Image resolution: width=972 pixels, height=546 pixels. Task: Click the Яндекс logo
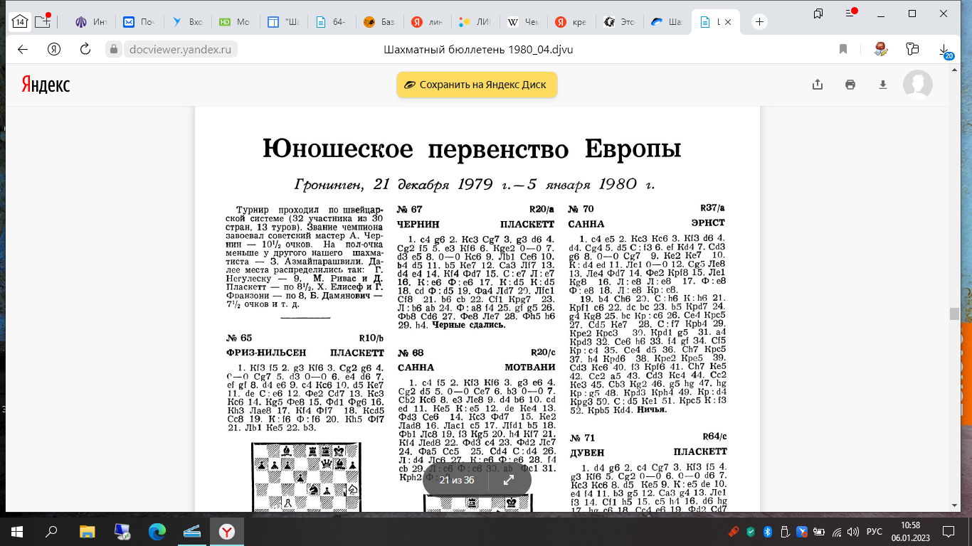46,84
